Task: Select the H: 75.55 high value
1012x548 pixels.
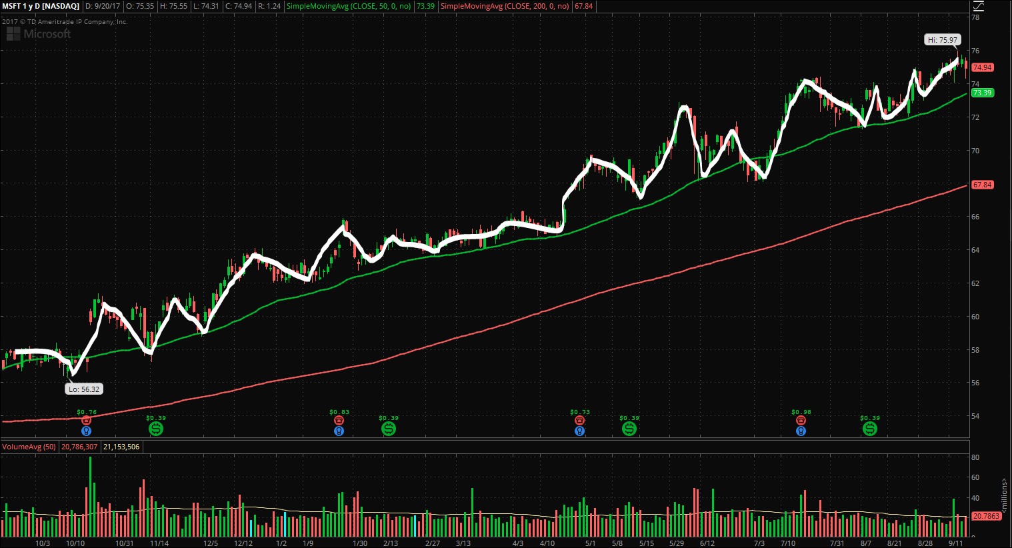Action: tap(173, 6)
